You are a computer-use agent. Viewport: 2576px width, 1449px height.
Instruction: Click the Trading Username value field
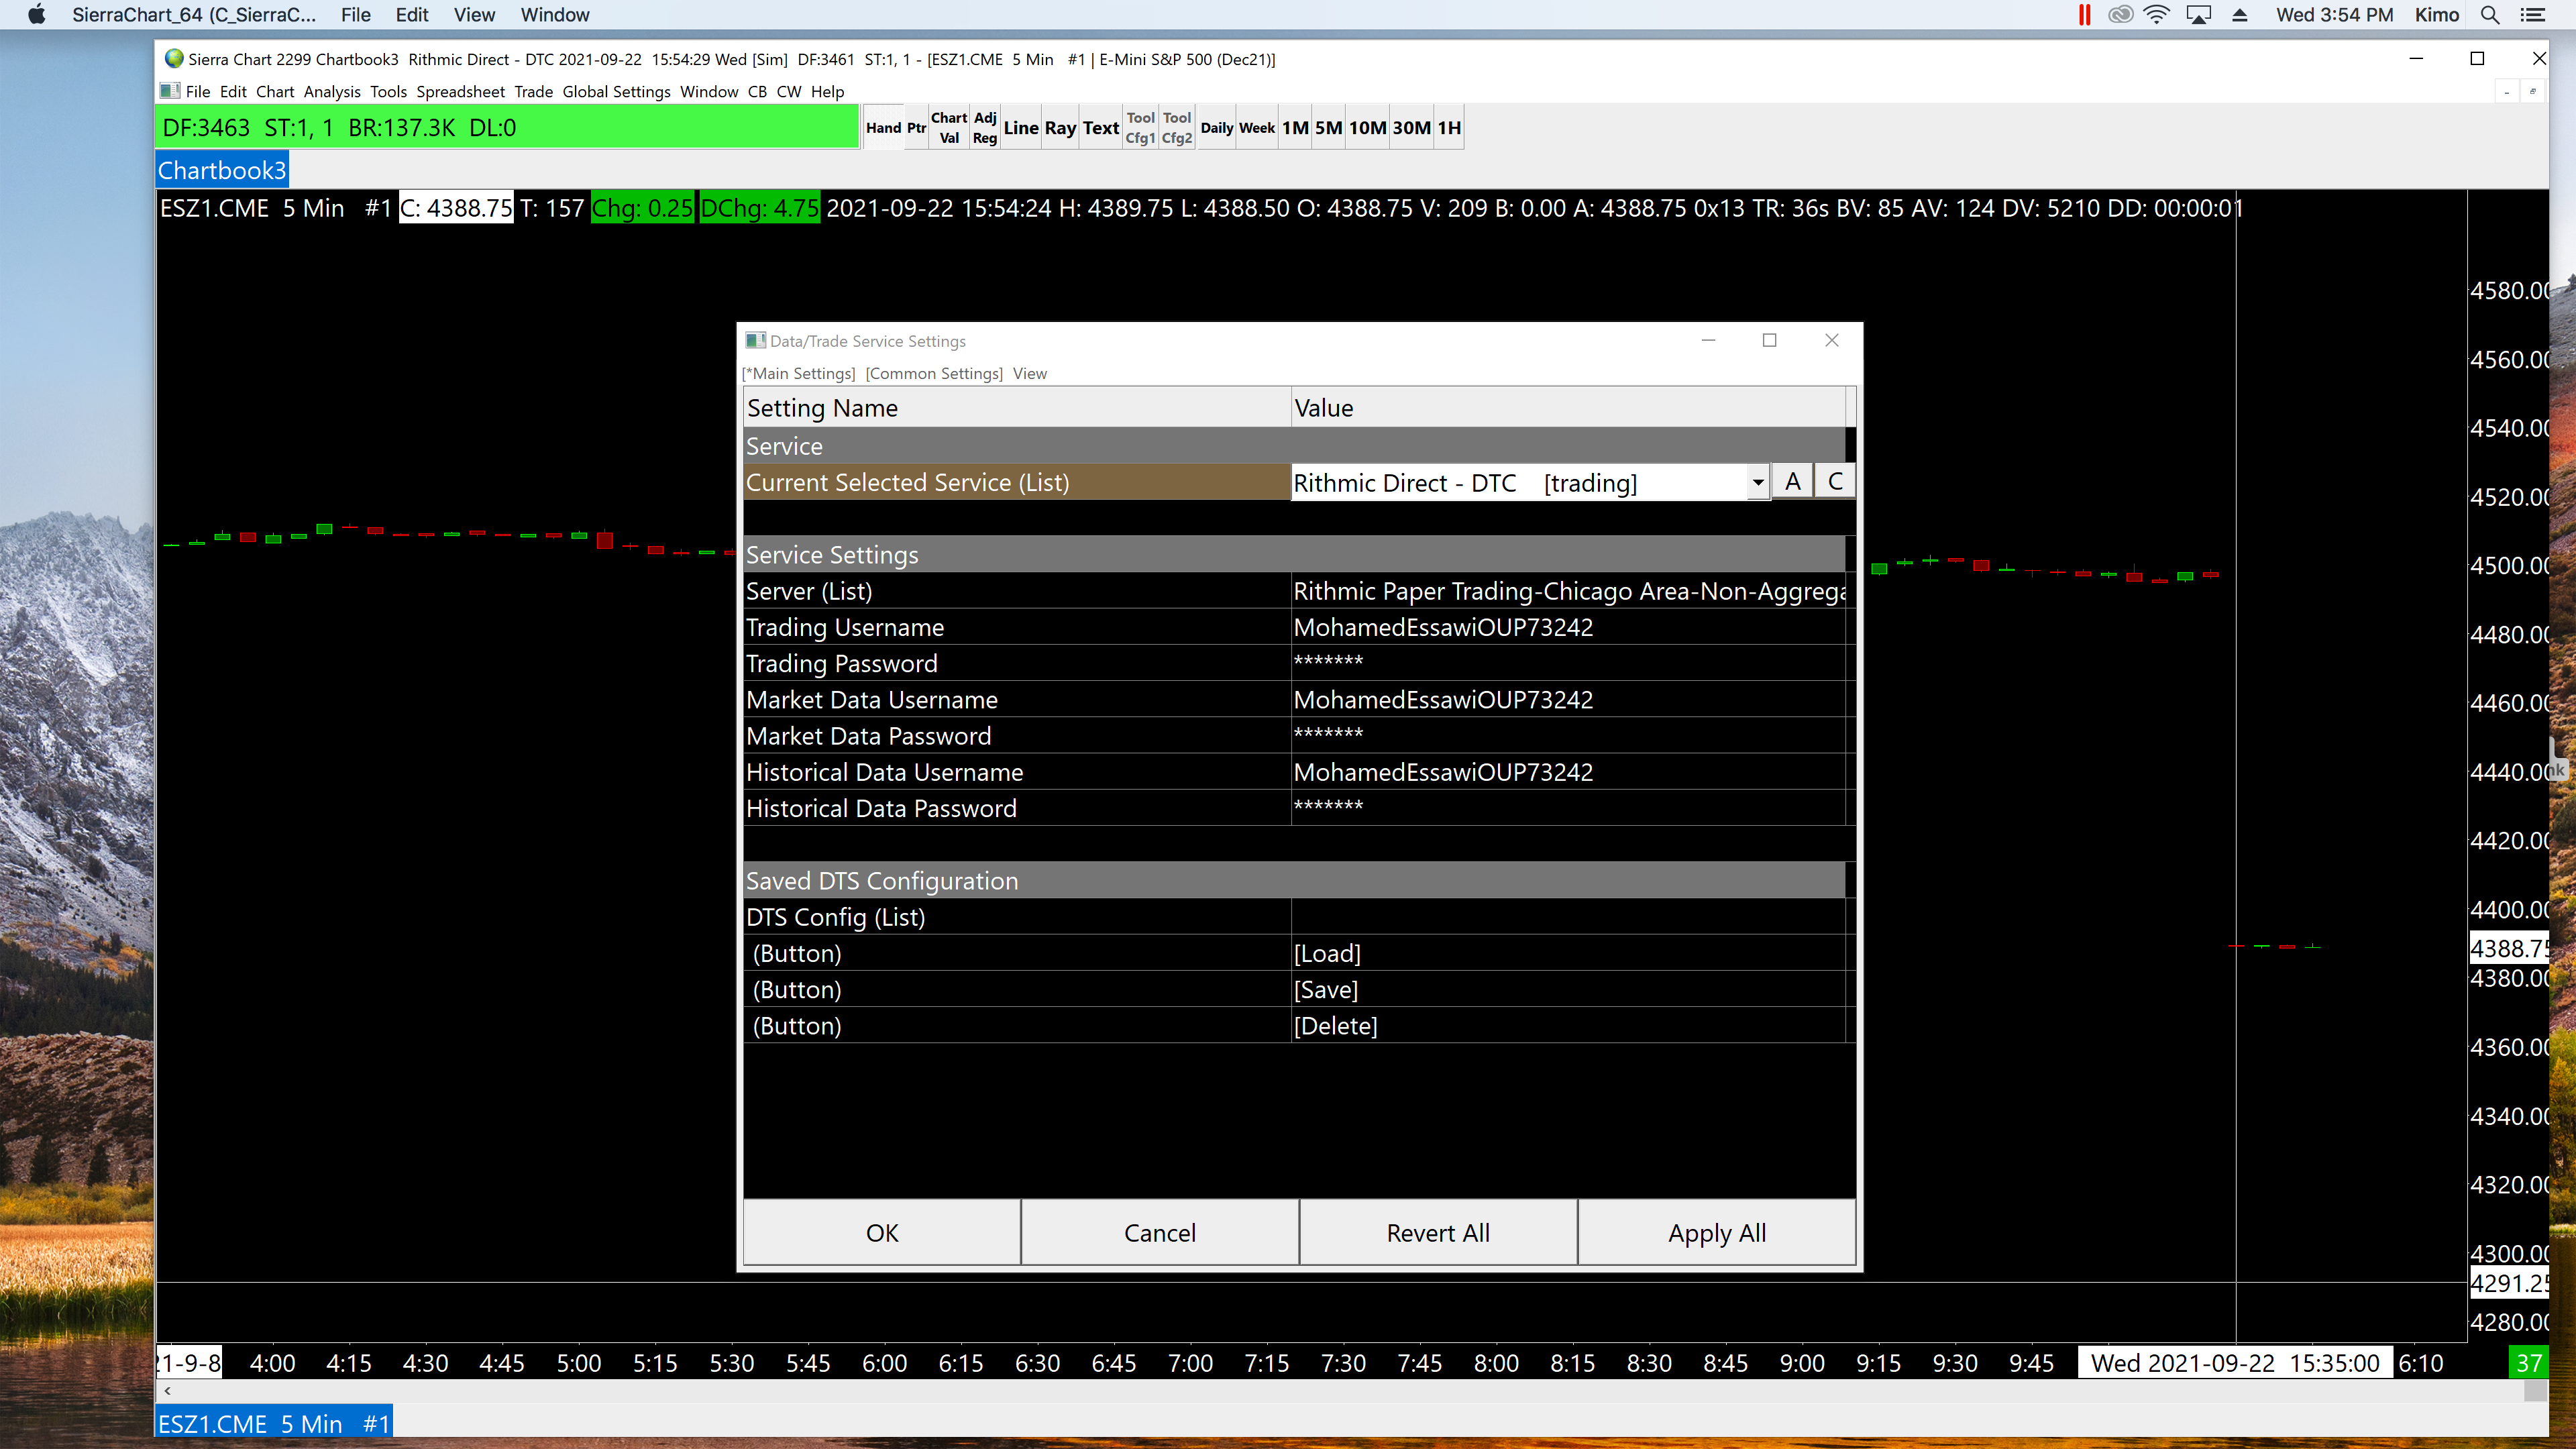click(x=1567, y=627)
